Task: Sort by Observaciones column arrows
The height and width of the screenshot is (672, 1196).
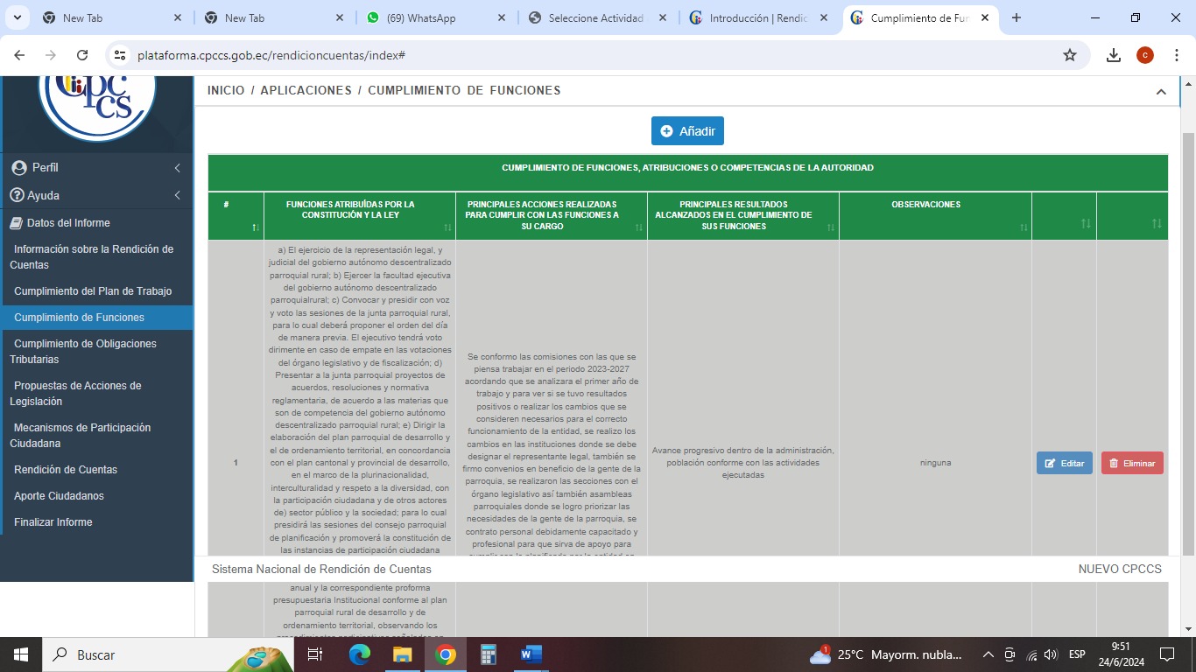Action: click(1024, 227)
